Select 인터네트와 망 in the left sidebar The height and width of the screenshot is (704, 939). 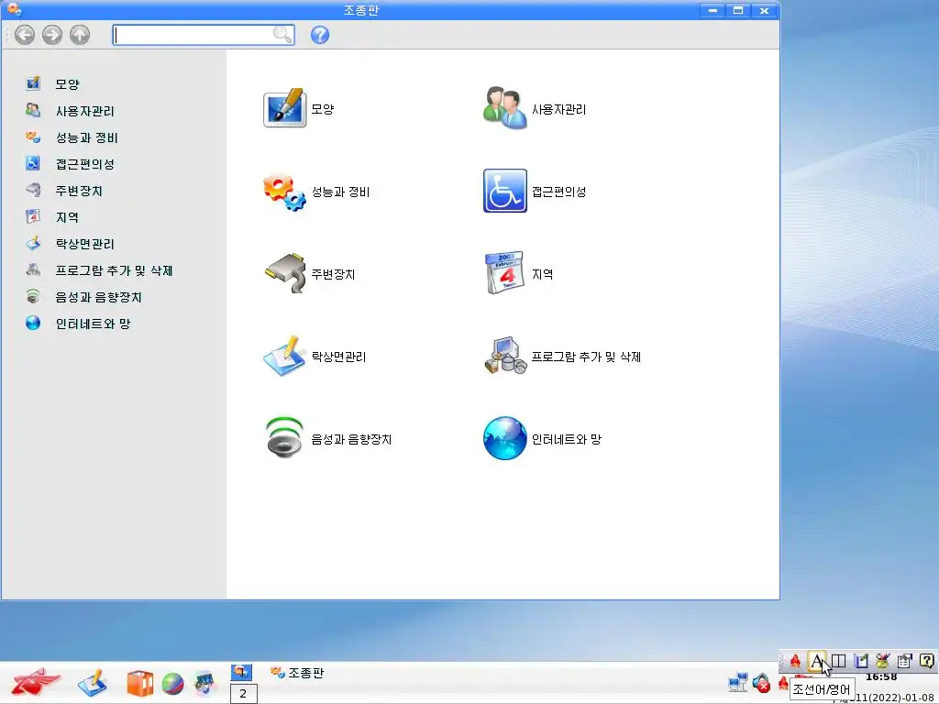pos(93,324)
